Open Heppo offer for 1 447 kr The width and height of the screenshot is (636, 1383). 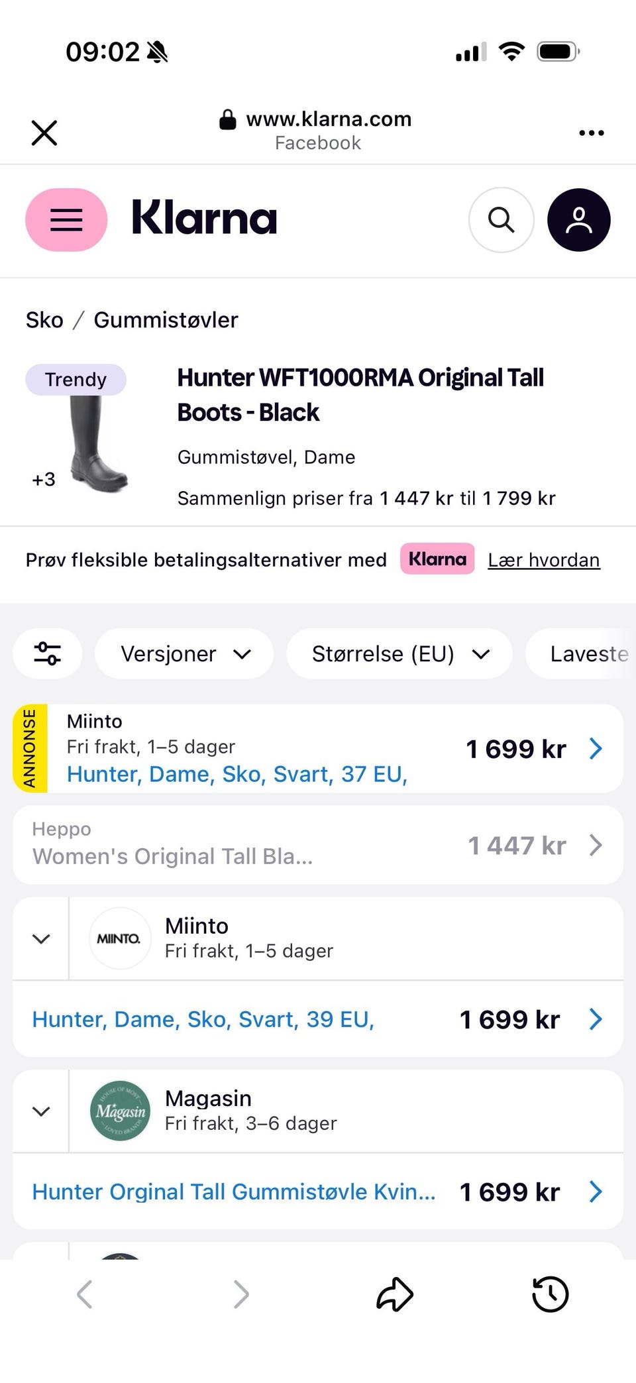coord(318,845)
